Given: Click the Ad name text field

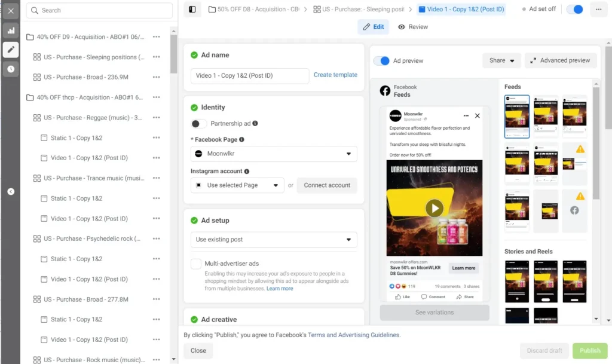Looking at the screenshot, I should point(250,76).
